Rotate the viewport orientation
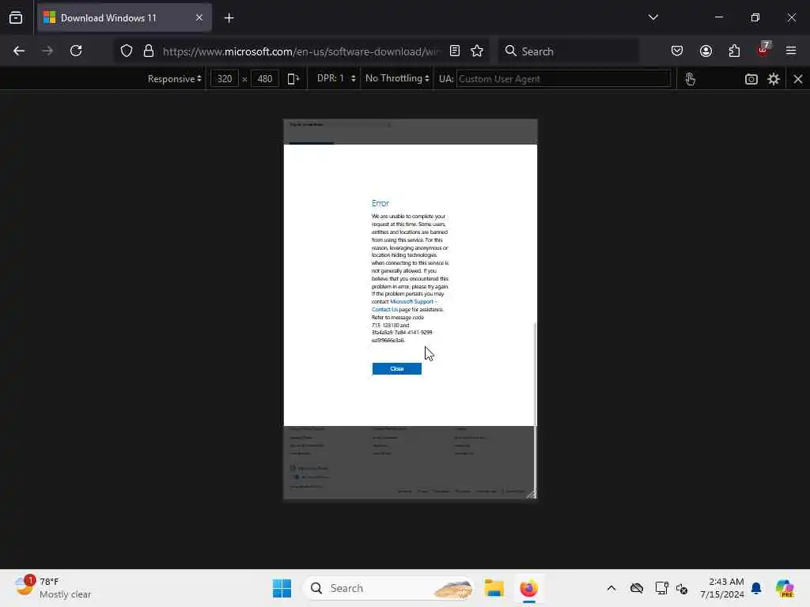810x607 pixels. (x=293, y=79)
